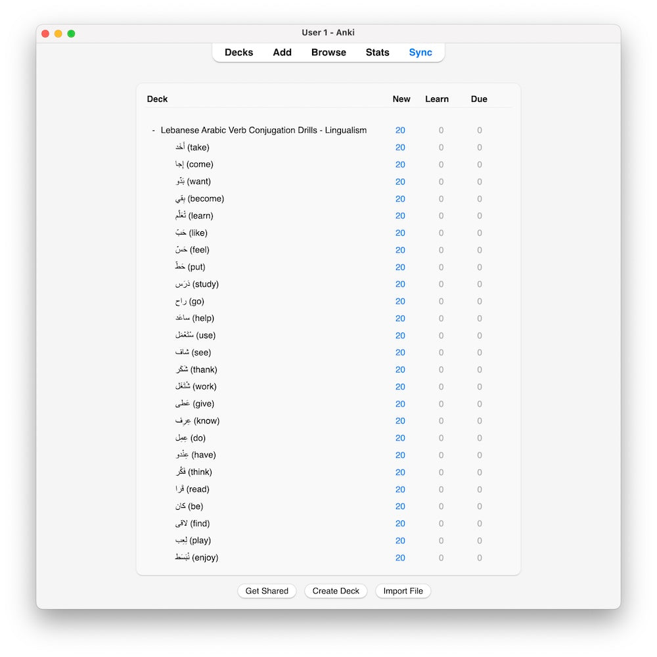
Task: Open the Decks tab
Action: (238, 53)
